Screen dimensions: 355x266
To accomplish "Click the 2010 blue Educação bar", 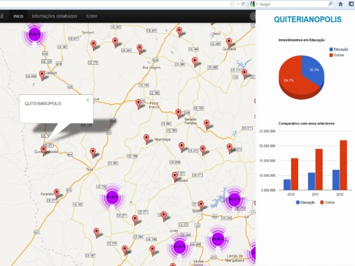I will pyautogui.click(x=287, y=184).
